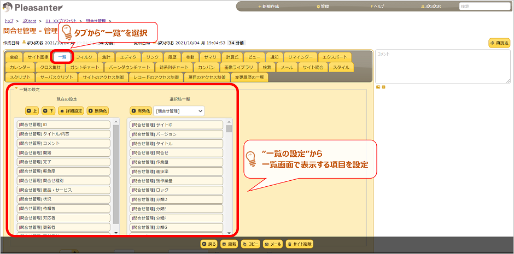
Task: Open the 履歴 tab
Action: click(x=172, y=57)
